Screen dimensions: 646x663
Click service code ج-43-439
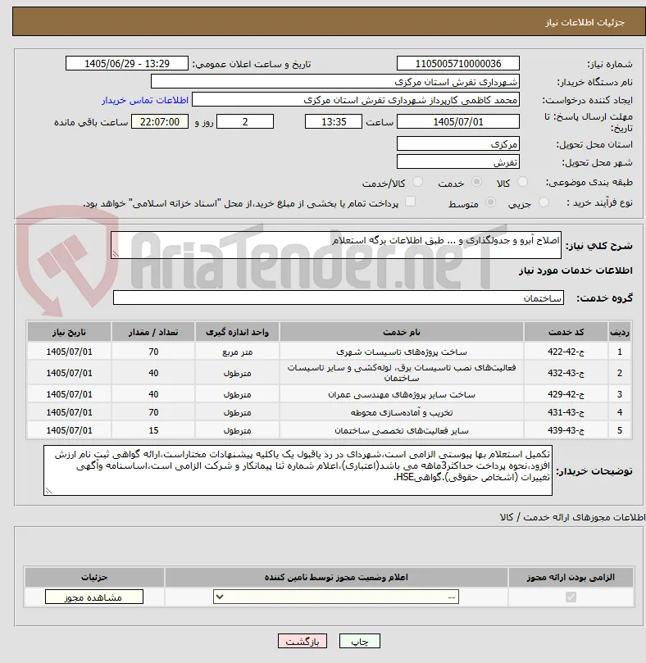point(566,430)
